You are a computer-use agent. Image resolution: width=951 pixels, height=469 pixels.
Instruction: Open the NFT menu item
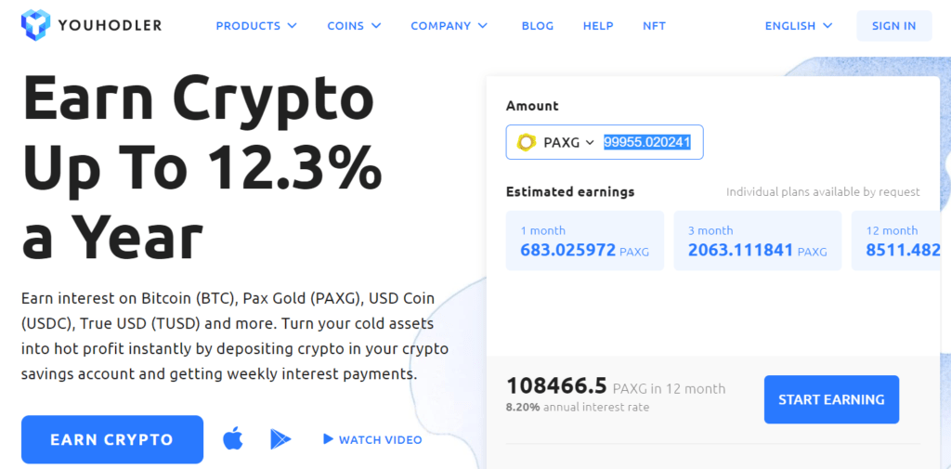[x=655, y=25]
